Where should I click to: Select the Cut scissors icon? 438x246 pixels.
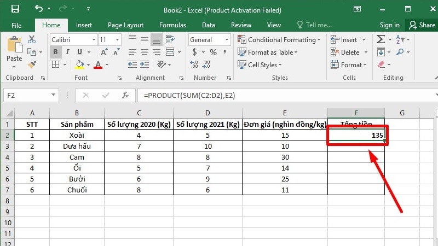32,39
